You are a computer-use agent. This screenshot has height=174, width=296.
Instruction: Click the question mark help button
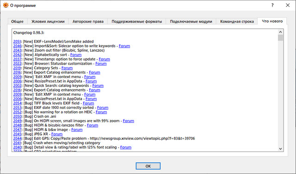[x=272, y=5]
